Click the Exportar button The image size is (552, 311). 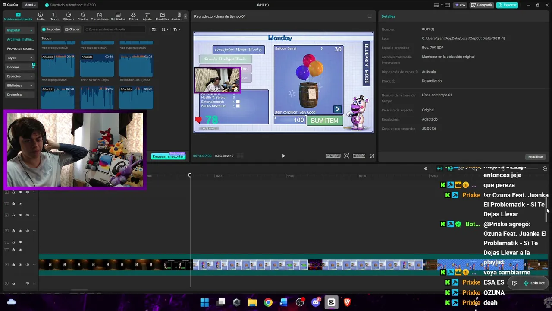[x=507, y=5]
